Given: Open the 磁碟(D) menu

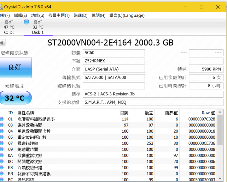Looking at the screenshot, I should 80,15.
